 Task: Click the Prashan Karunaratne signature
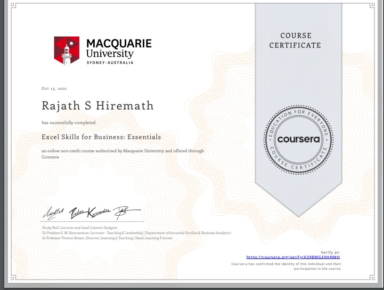90,213
